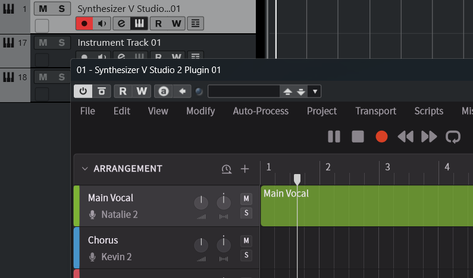
Task: Open the Edit menu
Action: 122,111
